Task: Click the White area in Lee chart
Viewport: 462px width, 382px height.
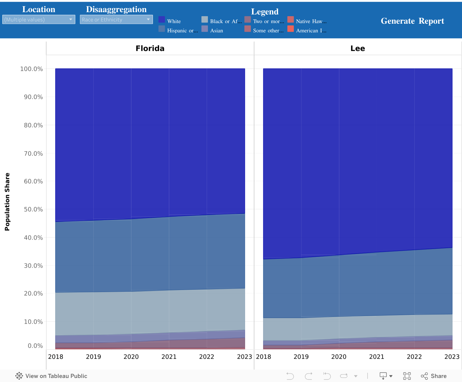Action: [357, 159]
